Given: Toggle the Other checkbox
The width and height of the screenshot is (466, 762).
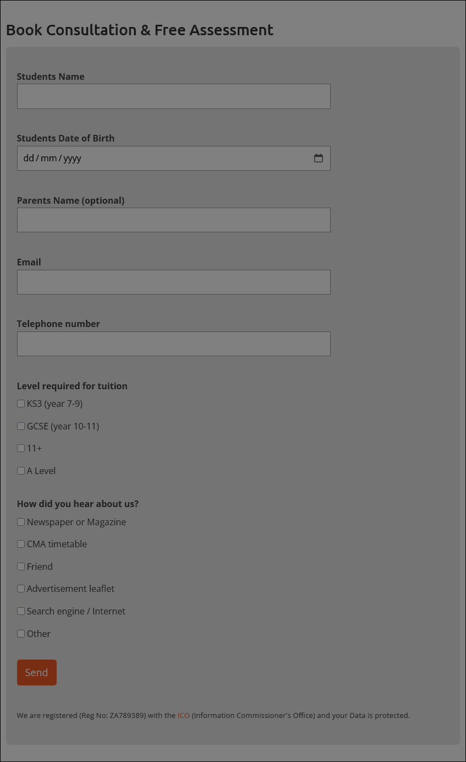Looking at the screenshot, I should click(x=21, y=634).
